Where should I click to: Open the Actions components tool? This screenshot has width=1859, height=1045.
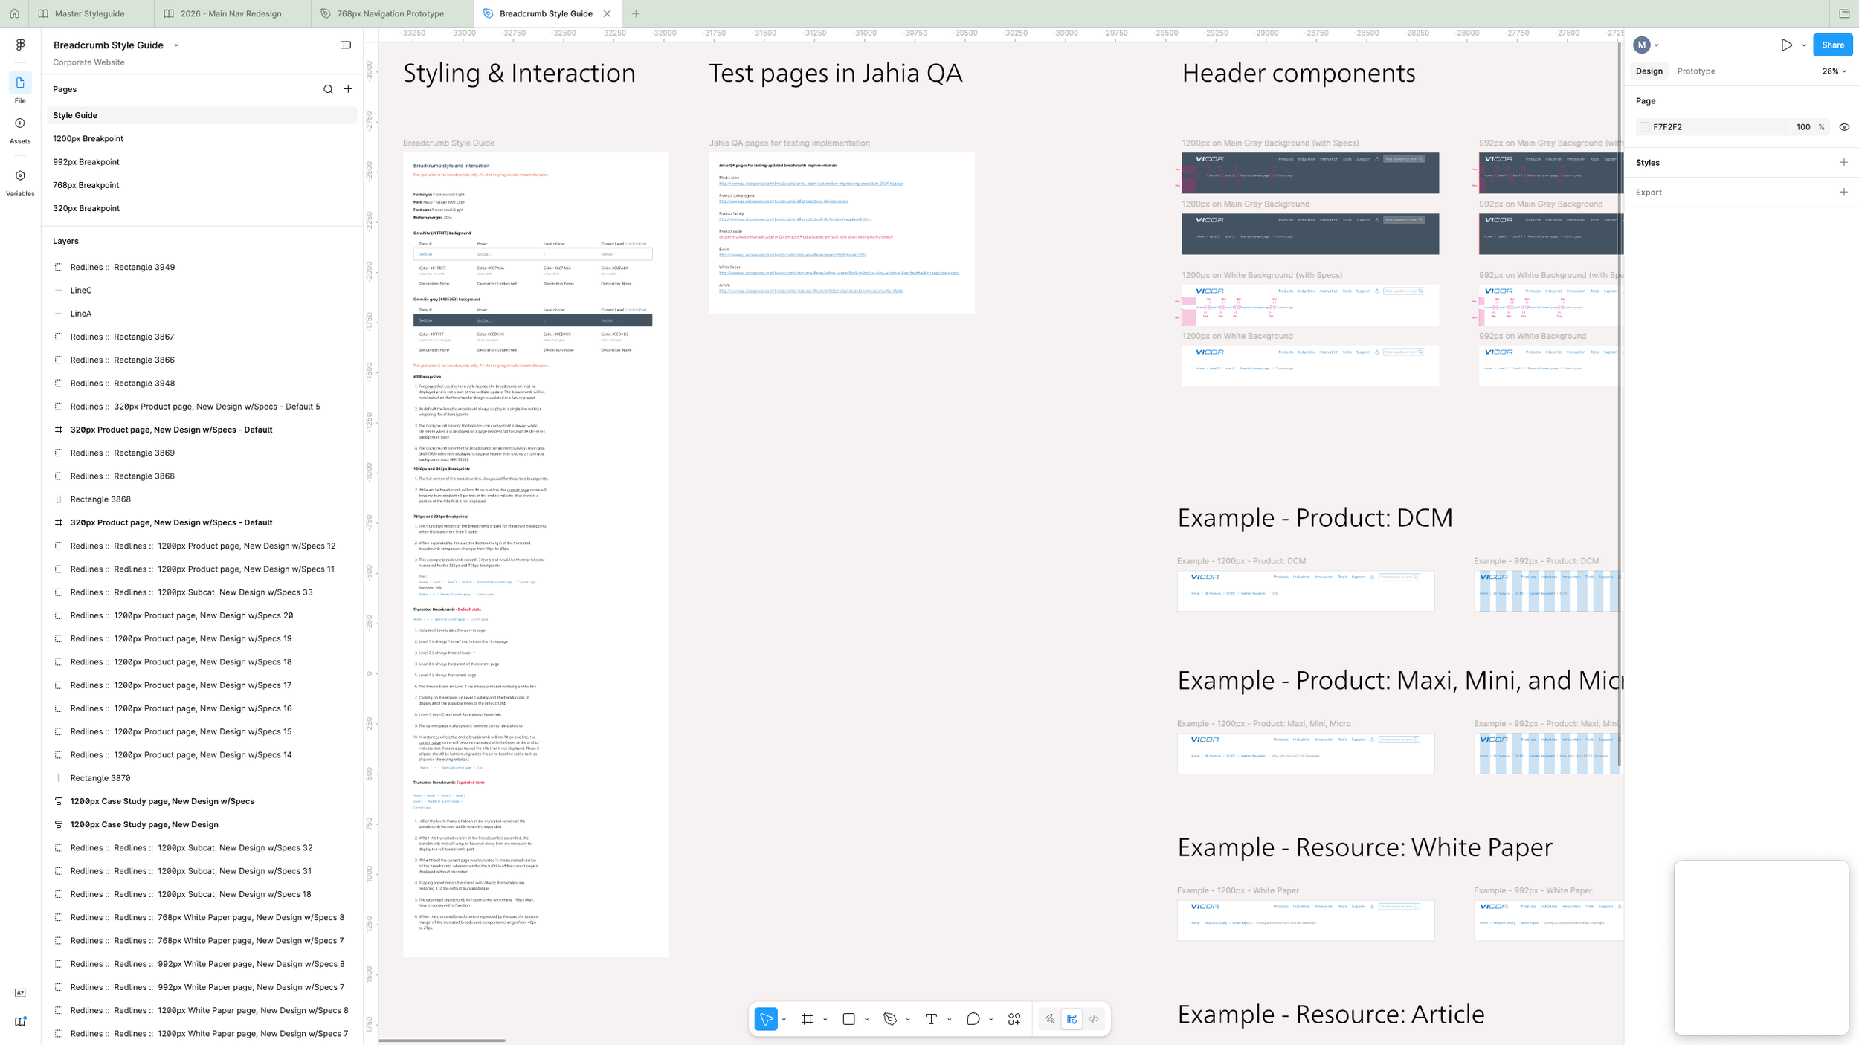click(x=1014, y=1019)
